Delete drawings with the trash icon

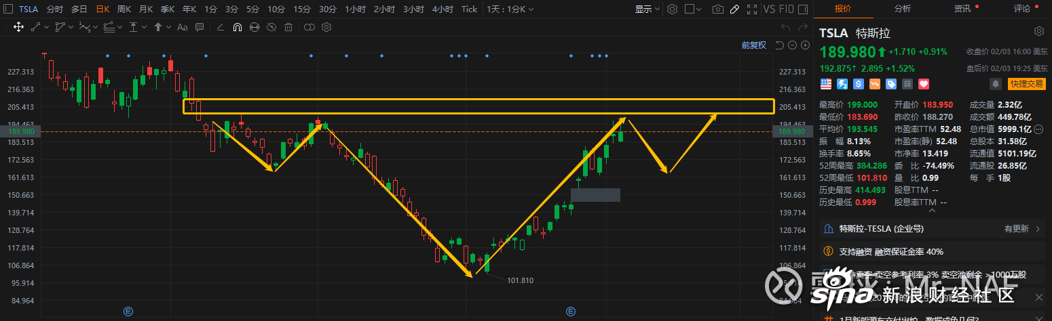pos(288,27)
